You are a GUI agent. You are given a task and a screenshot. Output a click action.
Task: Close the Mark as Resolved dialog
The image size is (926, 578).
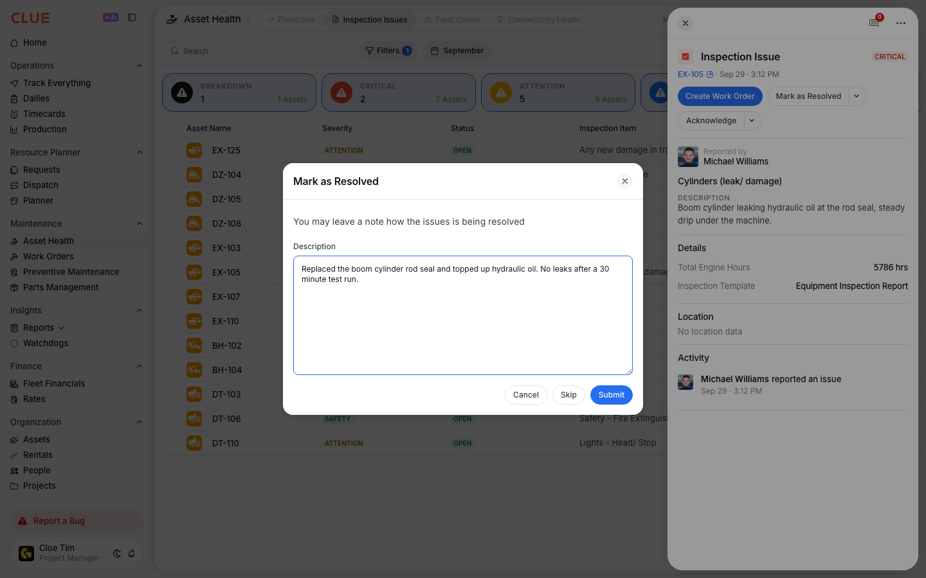[x=625, y=181]
